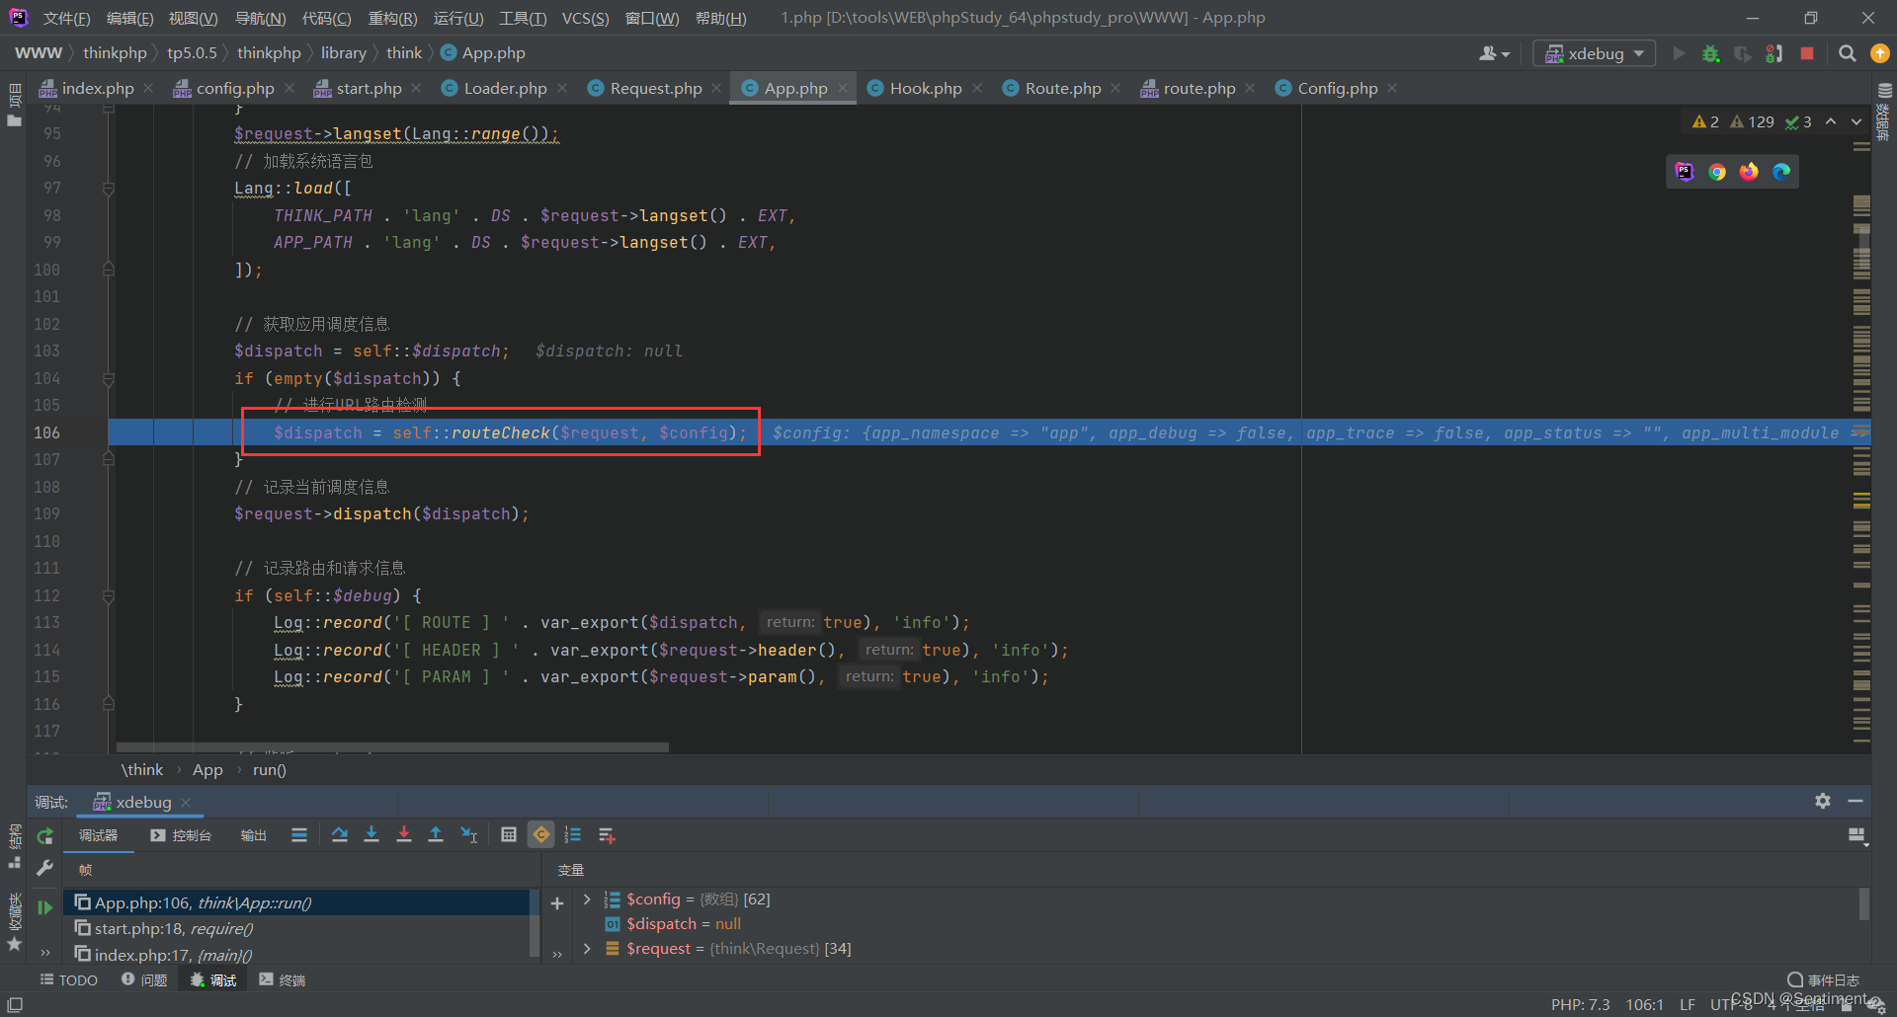
Task: Go to previous highlighted error arrow
Action: pos(1831,121)
